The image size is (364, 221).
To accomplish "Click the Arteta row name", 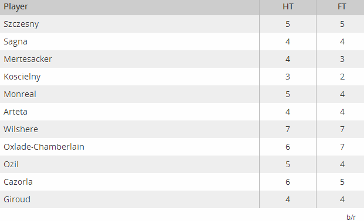I will (16, 112).
